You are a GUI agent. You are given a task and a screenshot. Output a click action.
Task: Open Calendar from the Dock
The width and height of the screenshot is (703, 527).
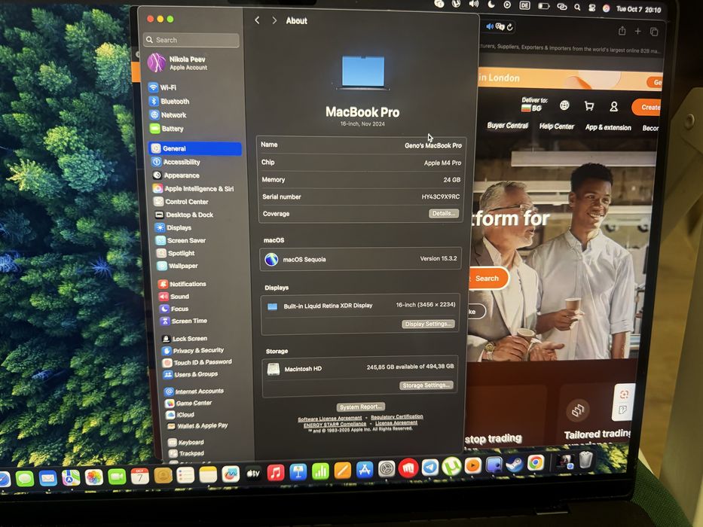click(140, 476)
